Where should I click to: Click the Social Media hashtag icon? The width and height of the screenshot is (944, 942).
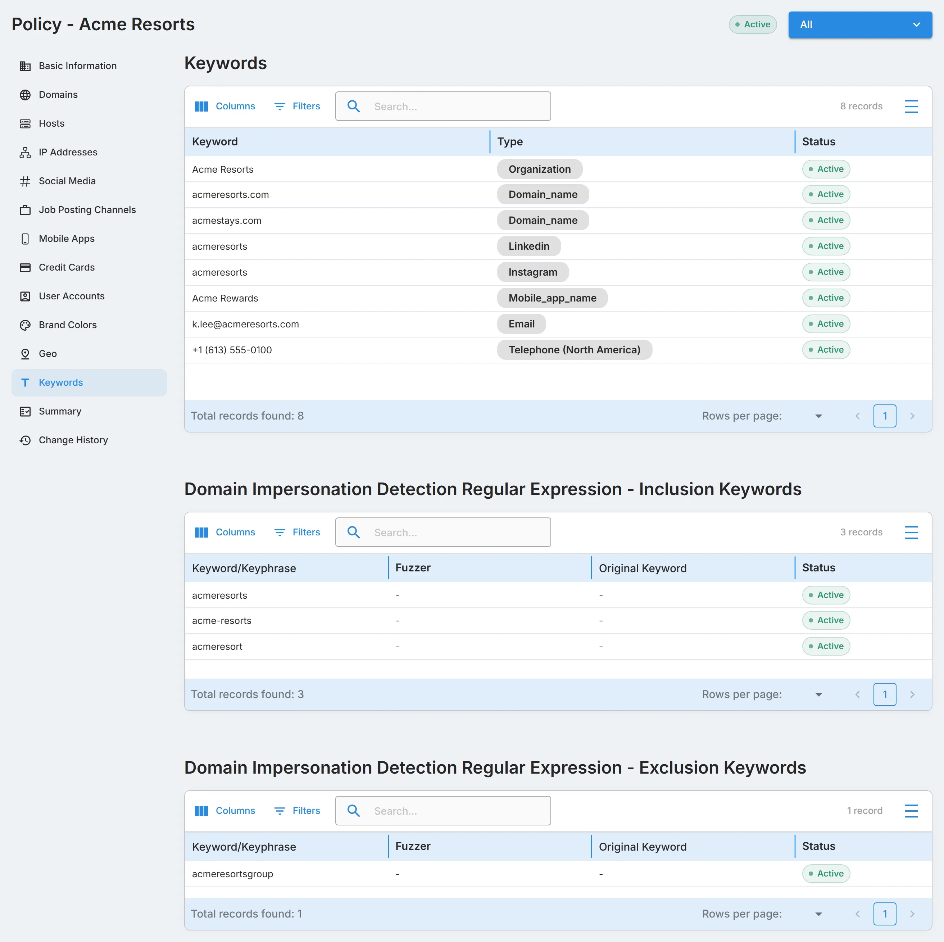[25, 181]
